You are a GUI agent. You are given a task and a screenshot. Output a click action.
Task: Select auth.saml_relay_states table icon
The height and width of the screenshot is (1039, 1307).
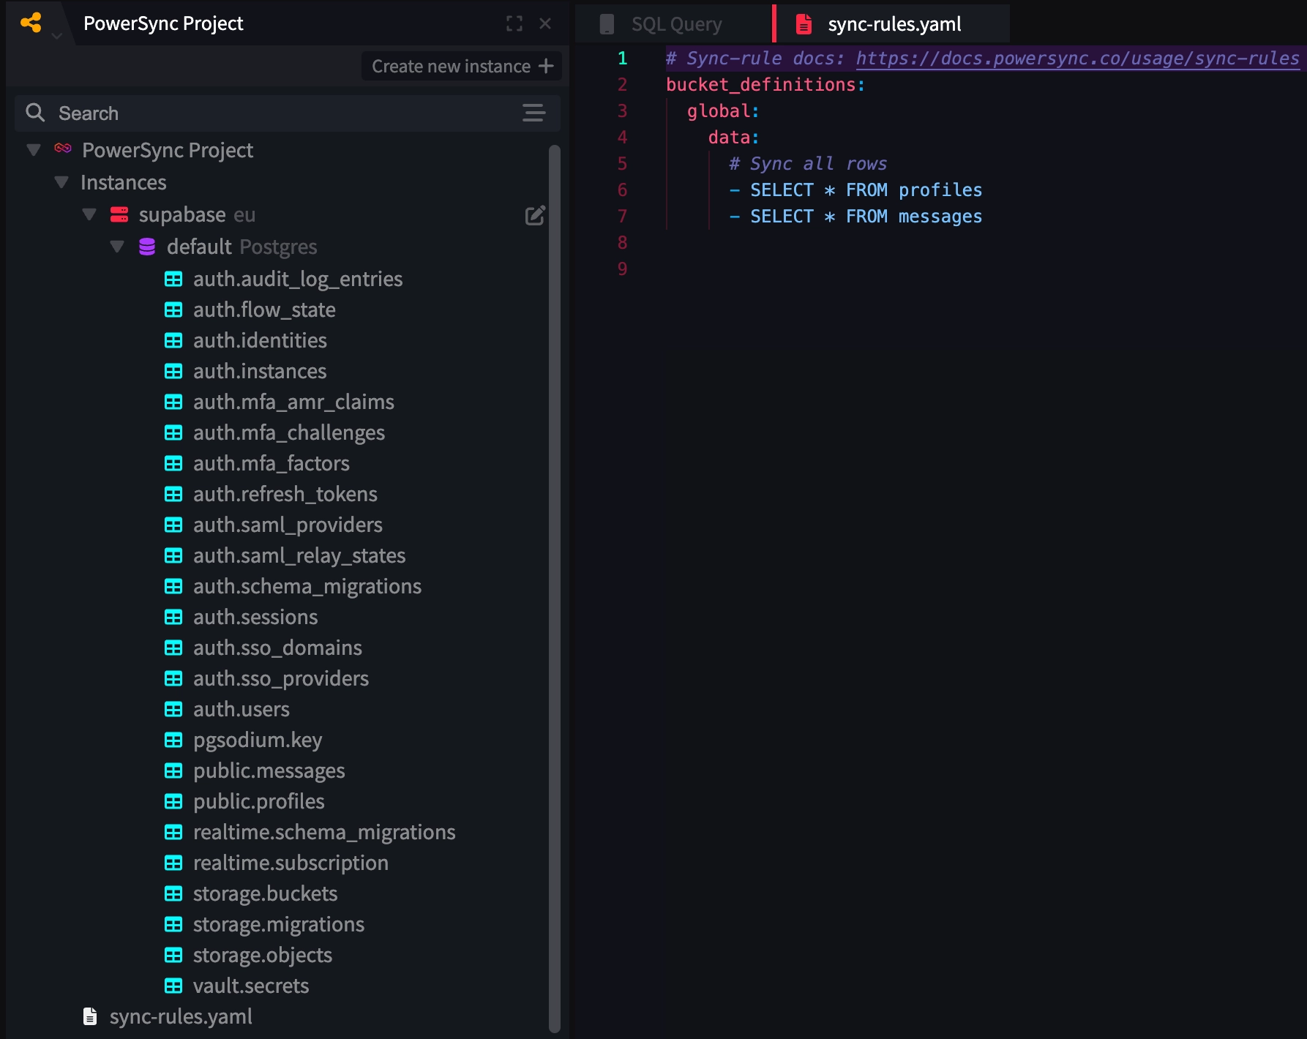pyautogui.click(x=173, y=555)
